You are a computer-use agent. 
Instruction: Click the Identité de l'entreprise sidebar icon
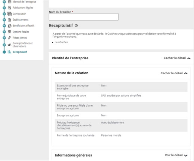[x=9, y=2]
